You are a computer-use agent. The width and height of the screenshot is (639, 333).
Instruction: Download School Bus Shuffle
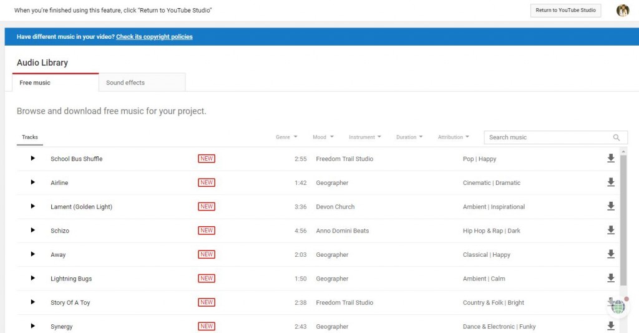pos(610,158)
